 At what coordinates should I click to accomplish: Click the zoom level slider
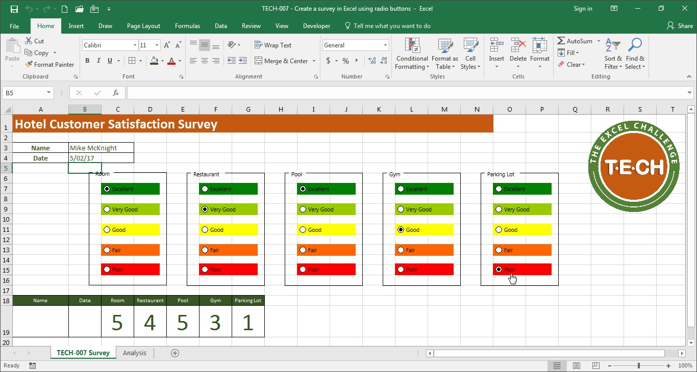638,365
